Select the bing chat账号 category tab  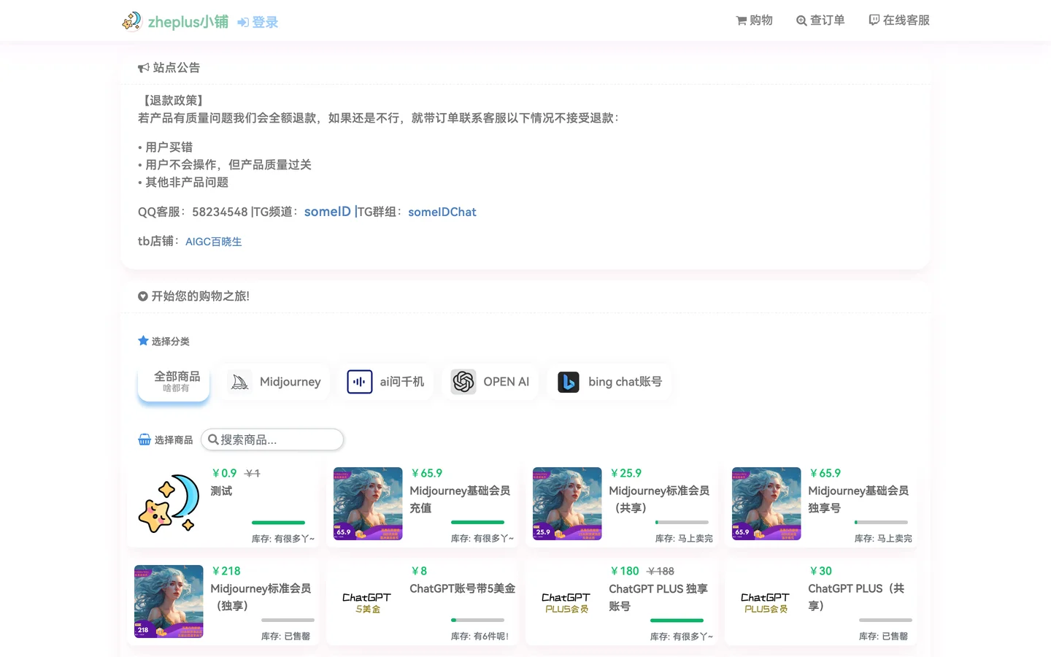609,382
